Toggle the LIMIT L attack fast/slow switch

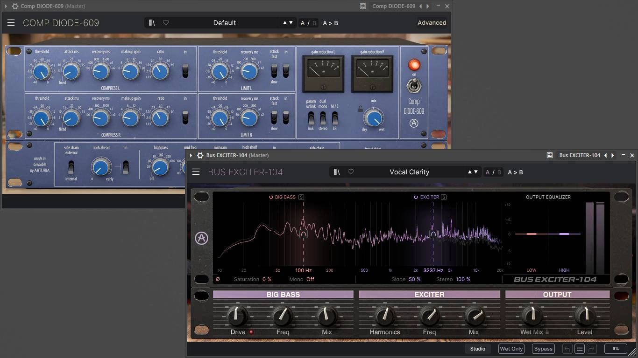(274, 71)
